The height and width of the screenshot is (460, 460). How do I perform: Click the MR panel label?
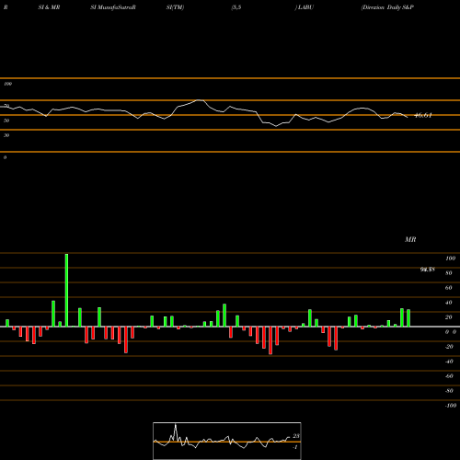[x=410, y=239]
